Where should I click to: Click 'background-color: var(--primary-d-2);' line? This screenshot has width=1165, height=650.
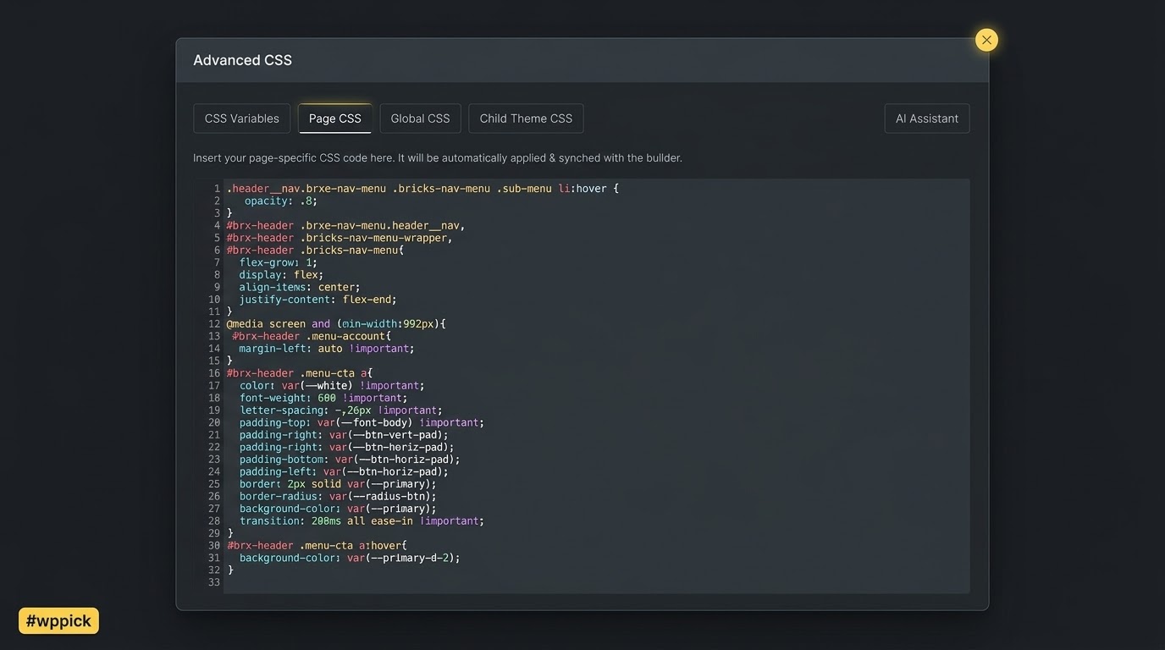click(x=350, y=558)
